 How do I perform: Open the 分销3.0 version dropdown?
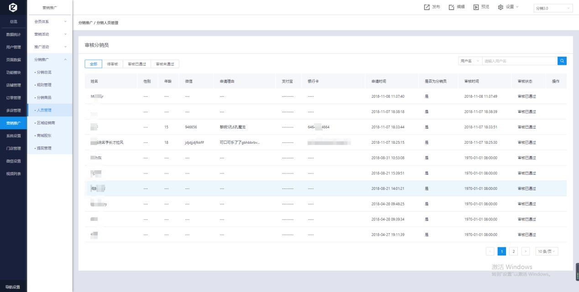pos(553,8)
